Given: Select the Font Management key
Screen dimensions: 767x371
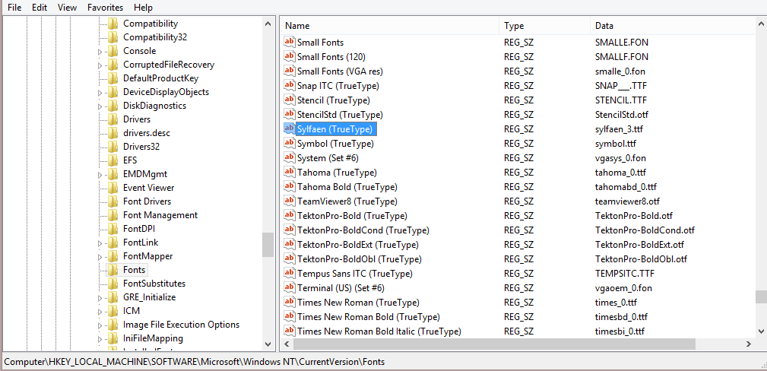Looking at the screenshot, I should 160,215.
